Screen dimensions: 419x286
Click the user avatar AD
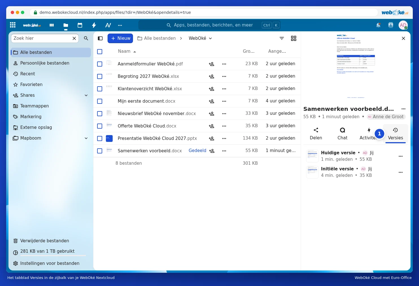(x=403, y=25)
